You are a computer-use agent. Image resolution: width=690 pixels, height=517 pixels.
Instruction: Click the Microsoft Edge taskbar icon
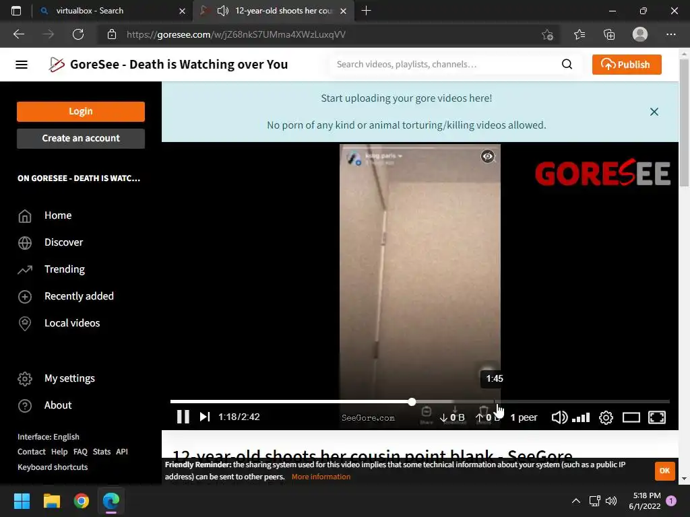tap(111, 501)
